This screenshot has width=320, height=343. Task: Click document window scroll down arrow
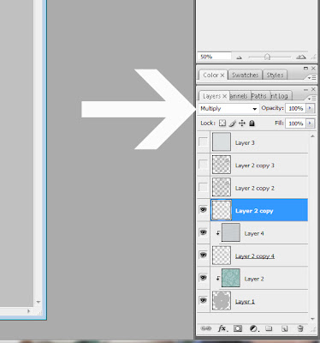(x=39, y=302)
